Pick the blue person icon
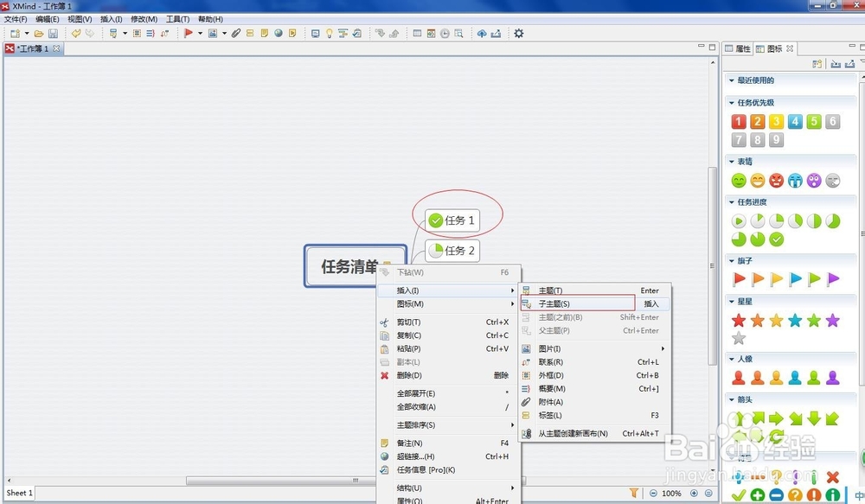865x504 pixels. point(797,379)
